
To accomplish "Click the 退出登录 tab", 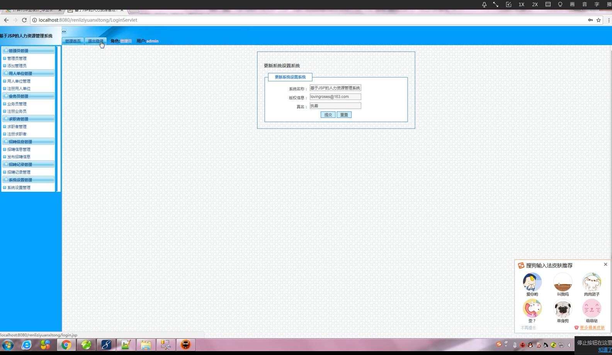I will click(x=95, y=41).
